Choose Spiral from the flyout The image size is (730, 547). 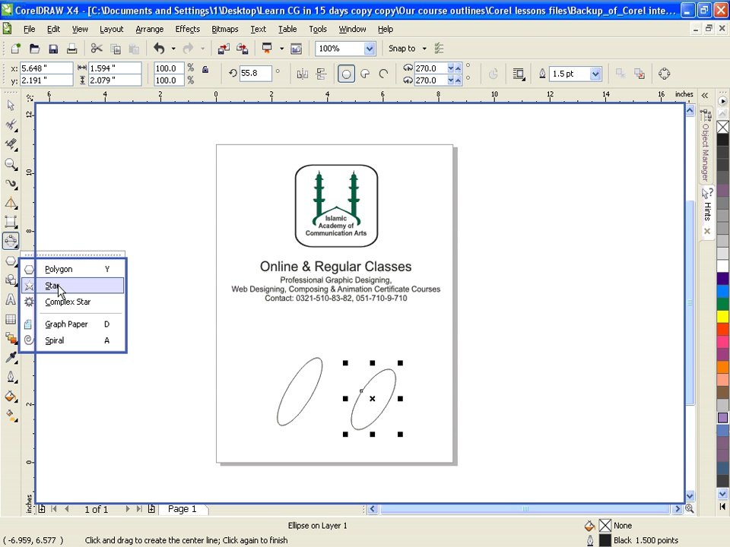click(x=73, y=340)
